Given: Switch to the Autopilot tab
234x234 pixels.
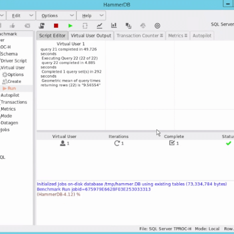Looking at the screenshot, I should pos(202,36).
